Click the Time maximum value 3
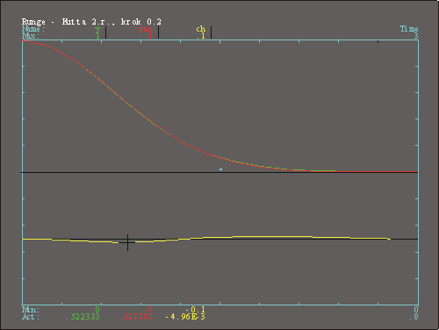 416,36
